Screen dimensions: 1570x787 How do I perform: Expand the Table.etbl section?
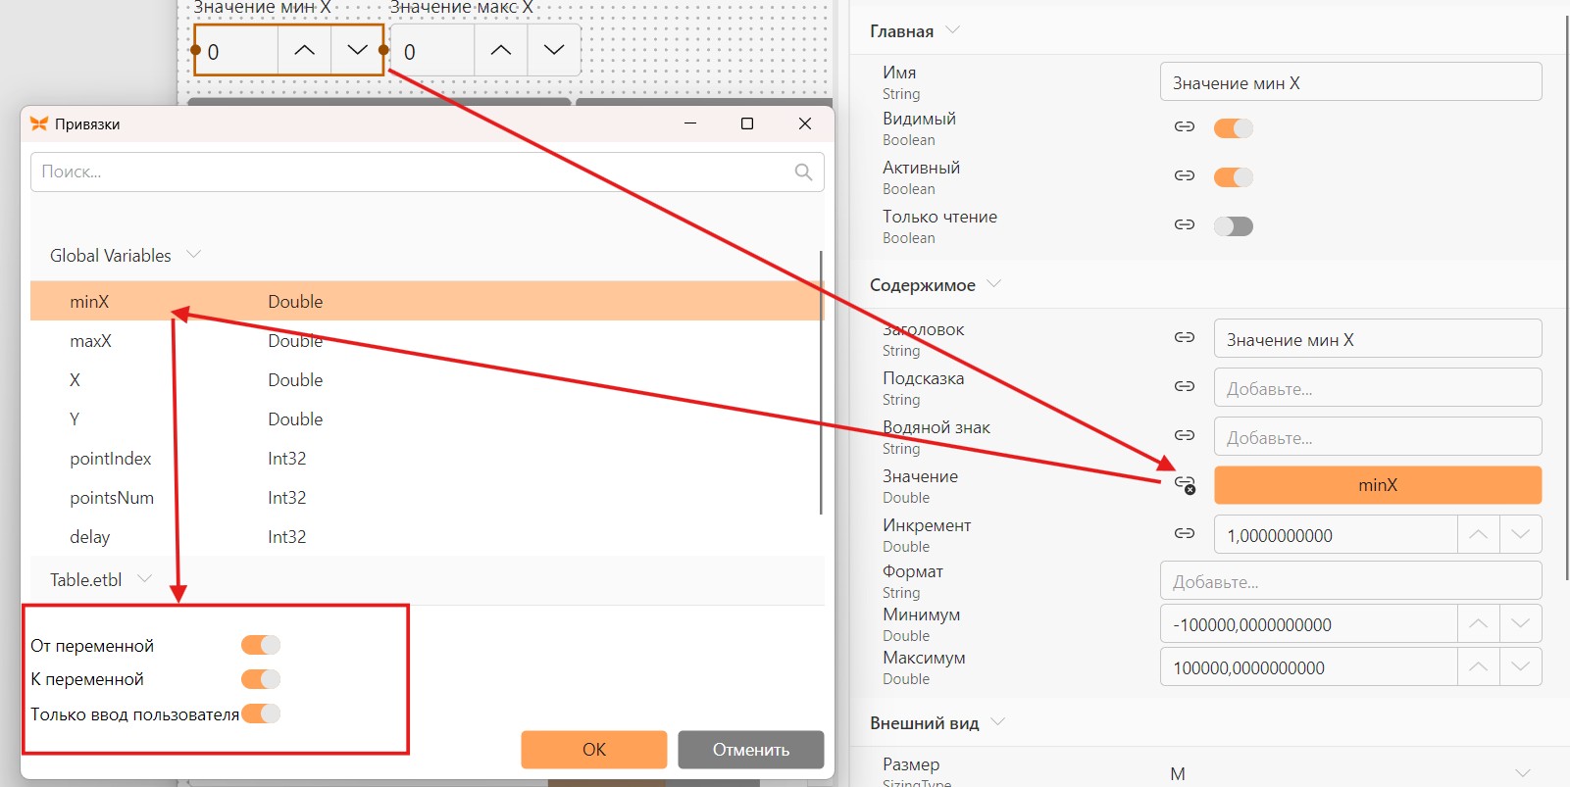[144, 579]
